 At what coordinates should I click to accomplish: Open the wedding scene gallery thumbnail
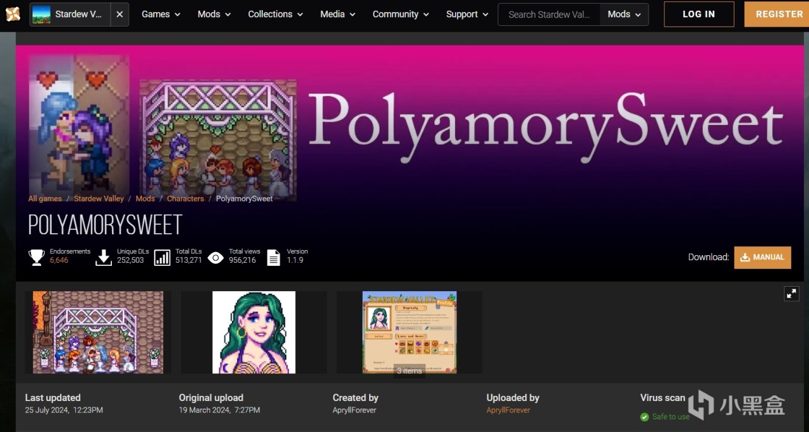[x=98, y=332]
